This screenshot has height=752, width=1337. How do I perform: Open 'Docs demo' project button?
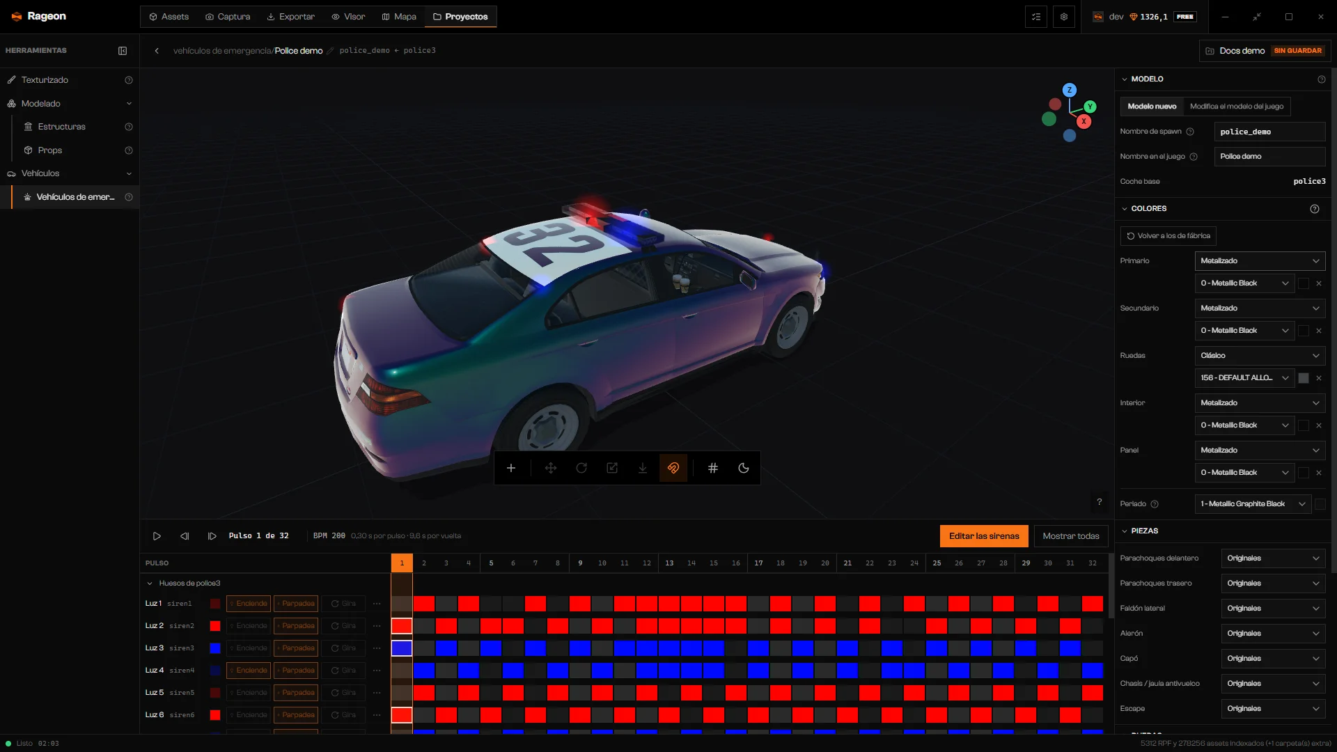click(x=1265, y=51)
